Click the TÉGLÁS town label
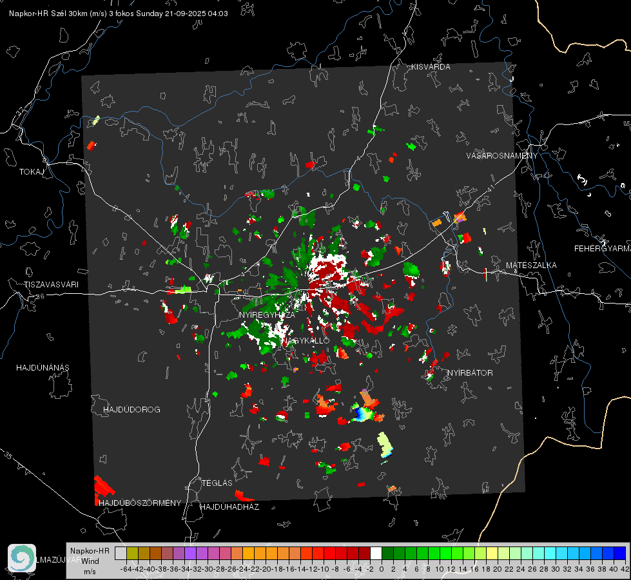 tap(217, 483)
